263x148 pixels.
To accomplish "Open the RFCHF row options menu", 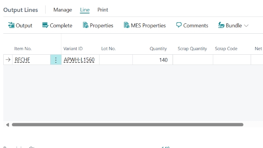I will tap(56, 60).
